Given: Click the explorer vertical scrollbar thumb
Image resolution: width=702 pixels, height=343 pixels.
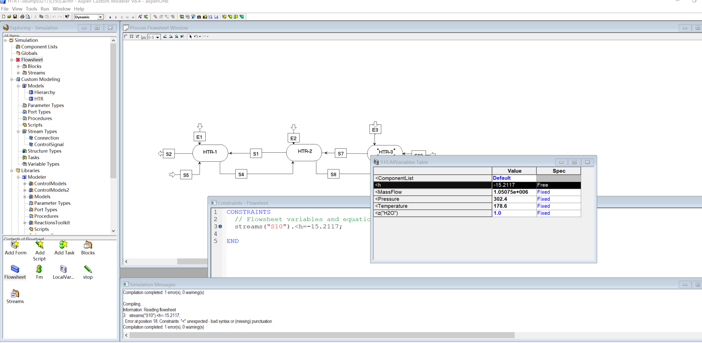Looking at the screenshot, I should 113,111.
